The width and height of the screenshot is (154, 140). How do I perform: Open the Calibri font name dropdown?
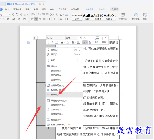(x=64, y=38)
